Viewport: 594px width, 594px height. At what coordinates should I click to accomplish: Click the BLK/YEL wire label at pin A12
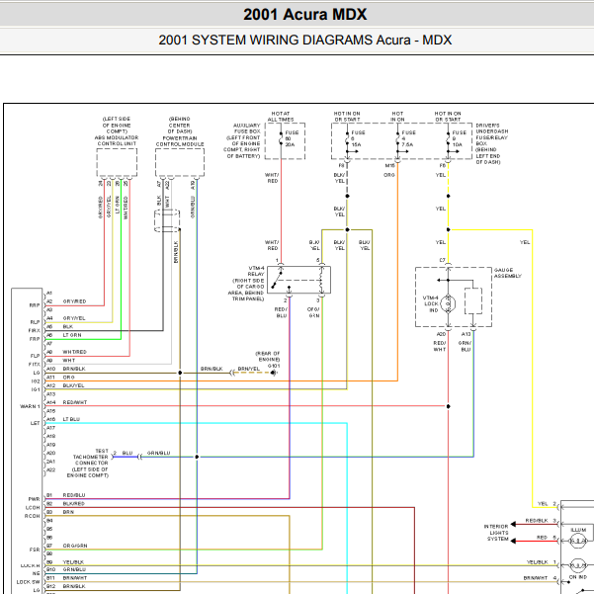pos(73,385)
